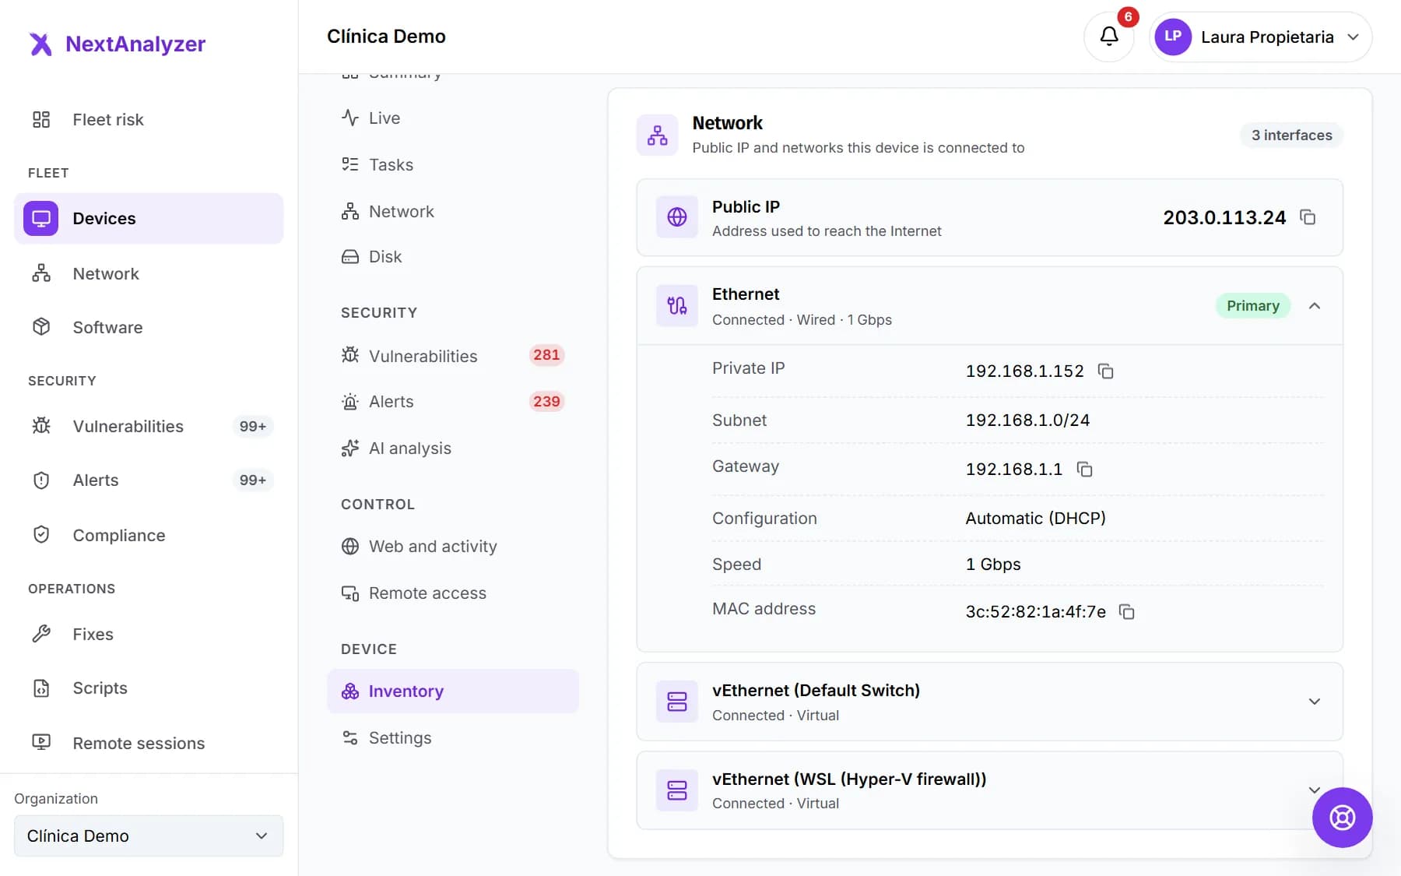Click the Remote sessions screen icon
The width and height of the screenshot is (1401, 876).
pyautogui.click(x=41, y=743)
